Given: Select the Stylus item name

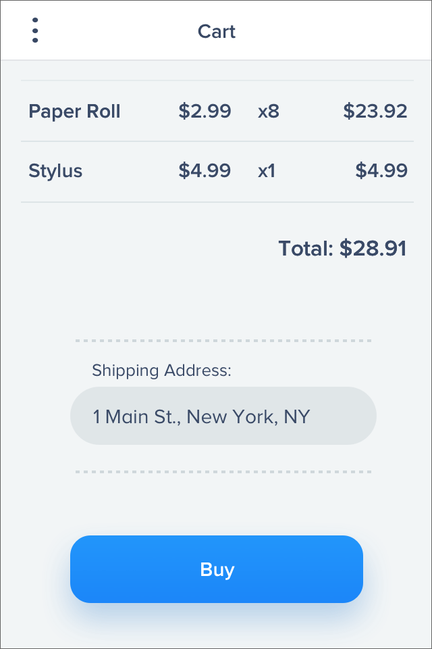Looking at the screenshot, I should pyautogui.click(x=55, y=171).
